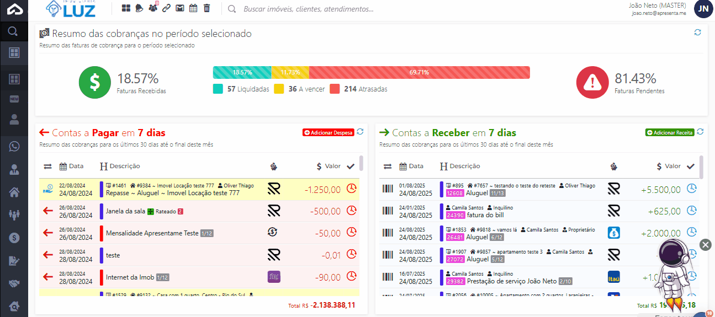This screenshot has height=317, width=715.
Task: Sort Contas a Receber by Valor column
Action: pos(669,166)
